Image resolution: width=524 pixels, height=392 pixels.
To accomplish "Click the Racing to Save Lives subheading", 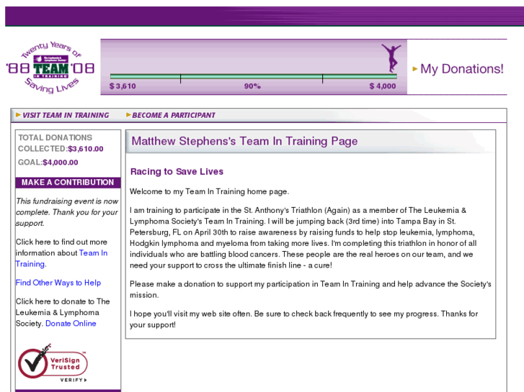I will click(x=177, y=171).
